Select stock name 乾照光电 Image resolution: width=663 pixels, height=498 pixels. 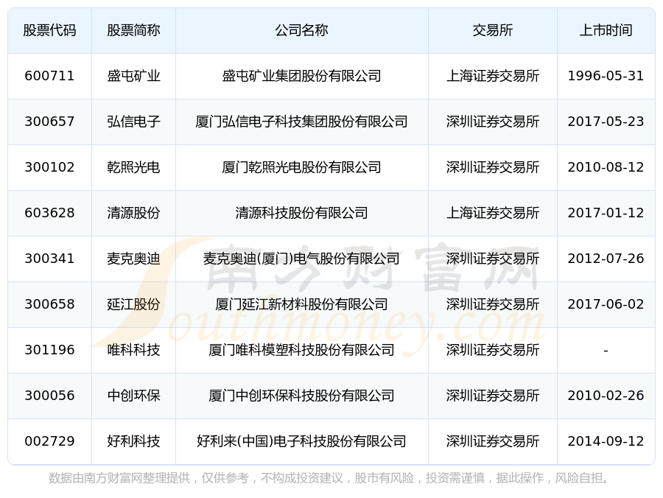click(133, 167)
